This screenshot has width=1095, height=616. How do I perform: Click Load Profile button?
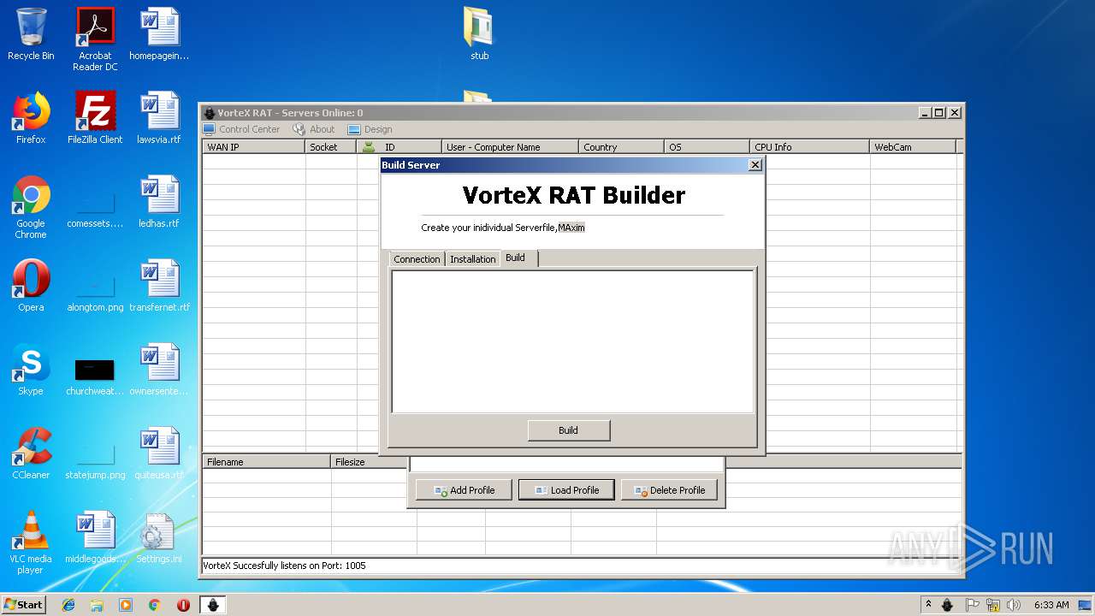566,490
